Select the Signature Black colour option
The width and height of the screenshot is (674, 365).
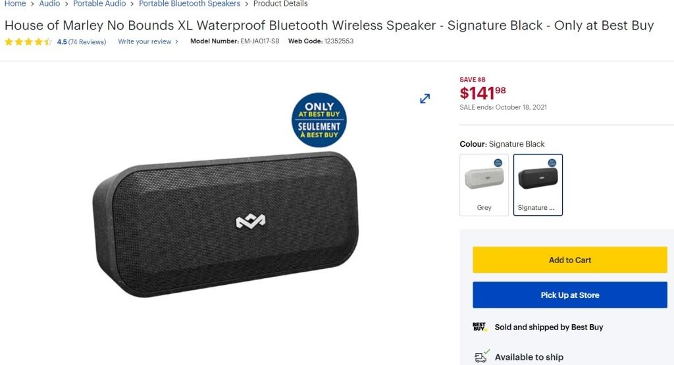tap(538, 185)
